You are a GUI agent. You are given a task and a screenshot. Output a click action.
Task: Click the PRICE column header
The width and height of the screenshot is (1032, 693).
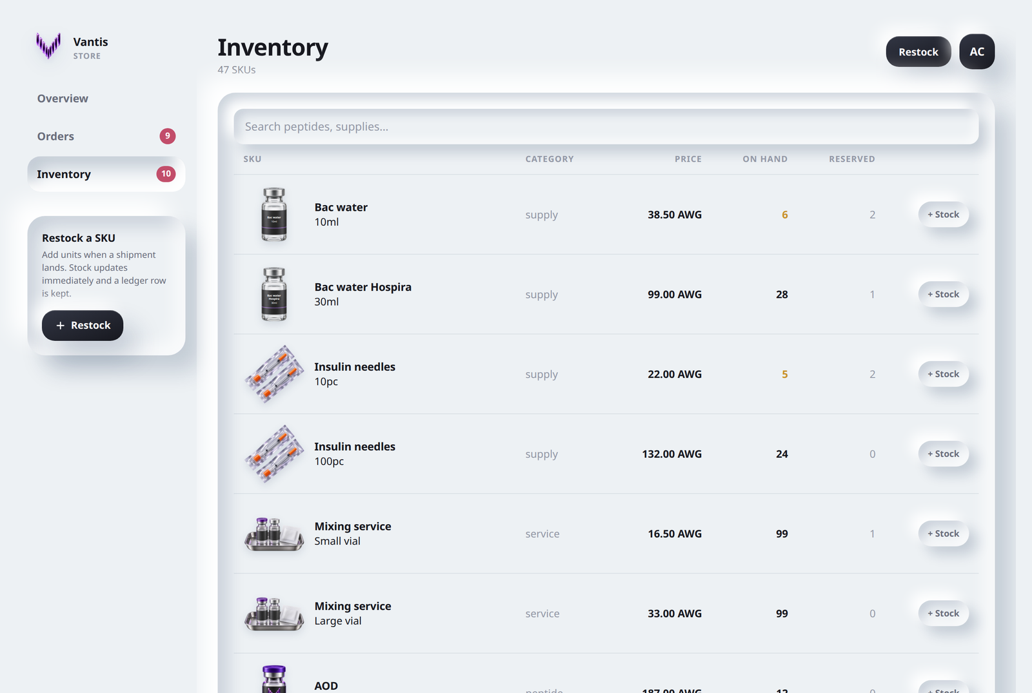point(688,159)
